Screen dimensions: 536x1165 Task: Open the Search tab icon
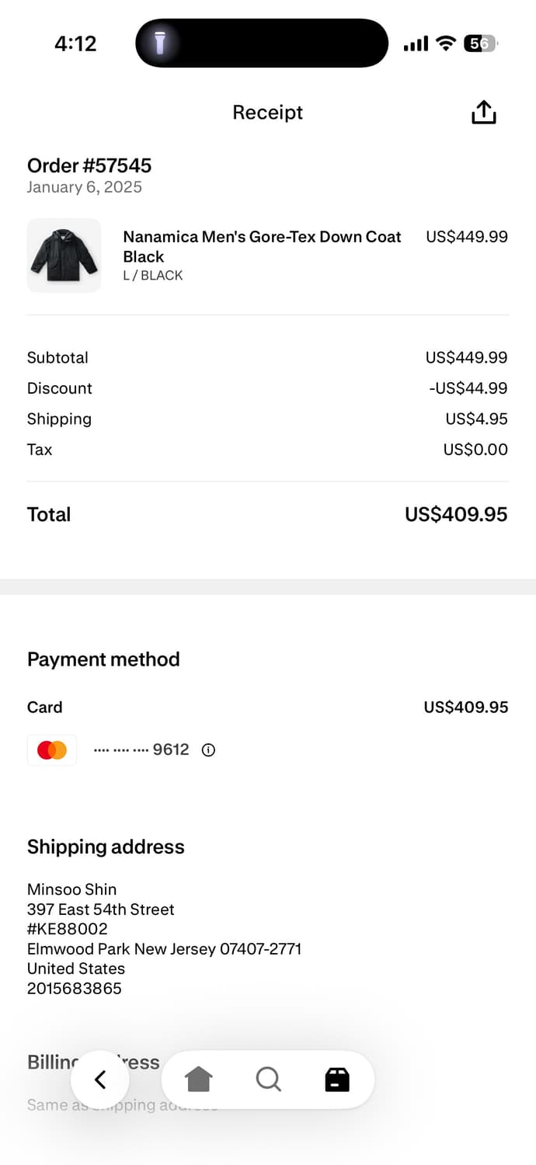268,1080
